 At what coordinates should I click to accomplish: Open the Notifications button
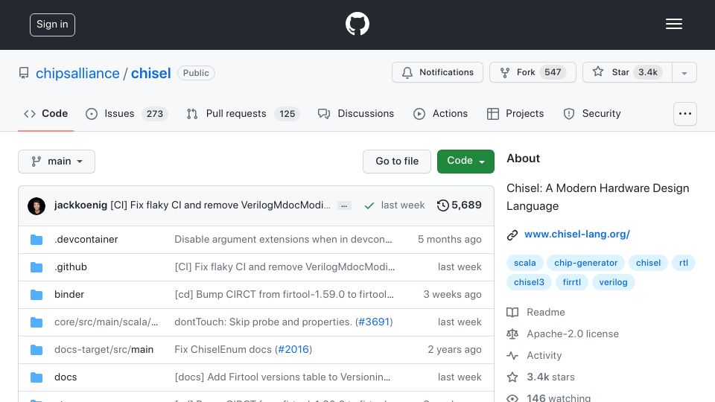coord(437,72)
